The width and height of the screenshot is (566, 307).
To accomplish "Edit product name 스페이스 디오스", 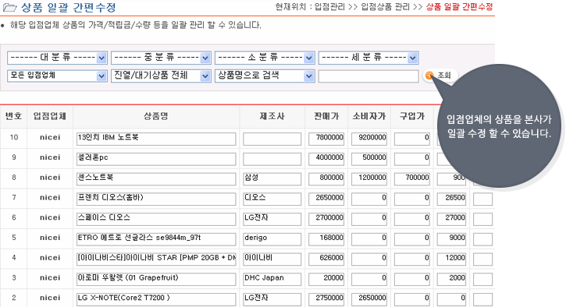I will (x=156, y=219).
